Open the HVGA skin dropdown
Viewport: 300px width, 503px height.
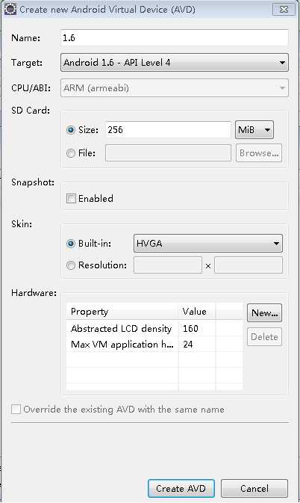pyautogui.click(x=208, y=244)
